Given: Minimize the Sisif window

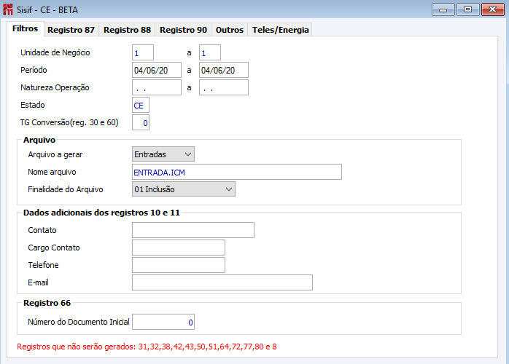Looking at the screenshot, I should tap(443, 9).
